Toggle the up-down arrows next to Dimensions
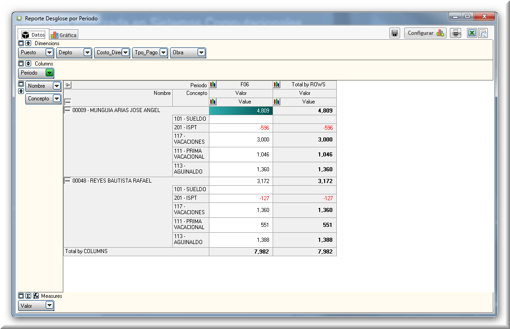The image size is (510, 329). coord(28,43)
